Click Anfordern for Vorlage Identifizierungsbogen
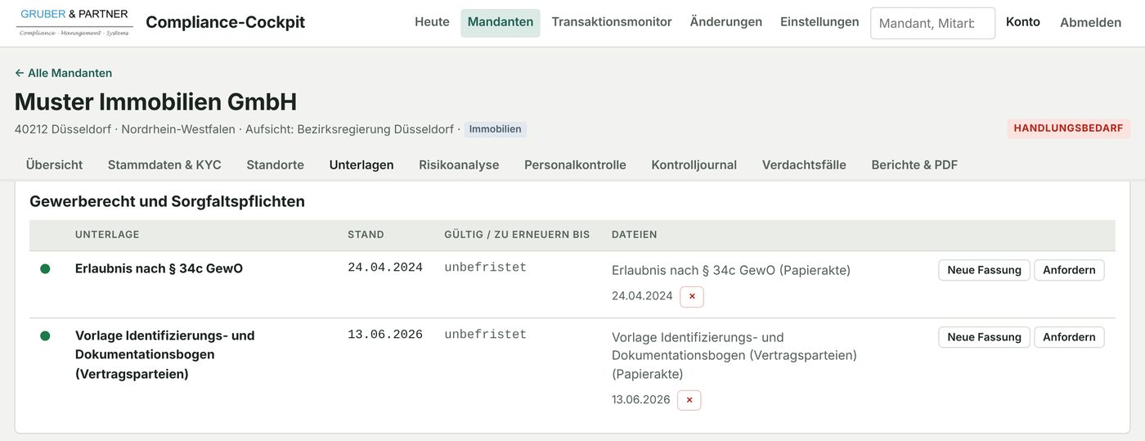Image resolution: width=1145 pixels, height=441 pixels. tap(1069, 337)
